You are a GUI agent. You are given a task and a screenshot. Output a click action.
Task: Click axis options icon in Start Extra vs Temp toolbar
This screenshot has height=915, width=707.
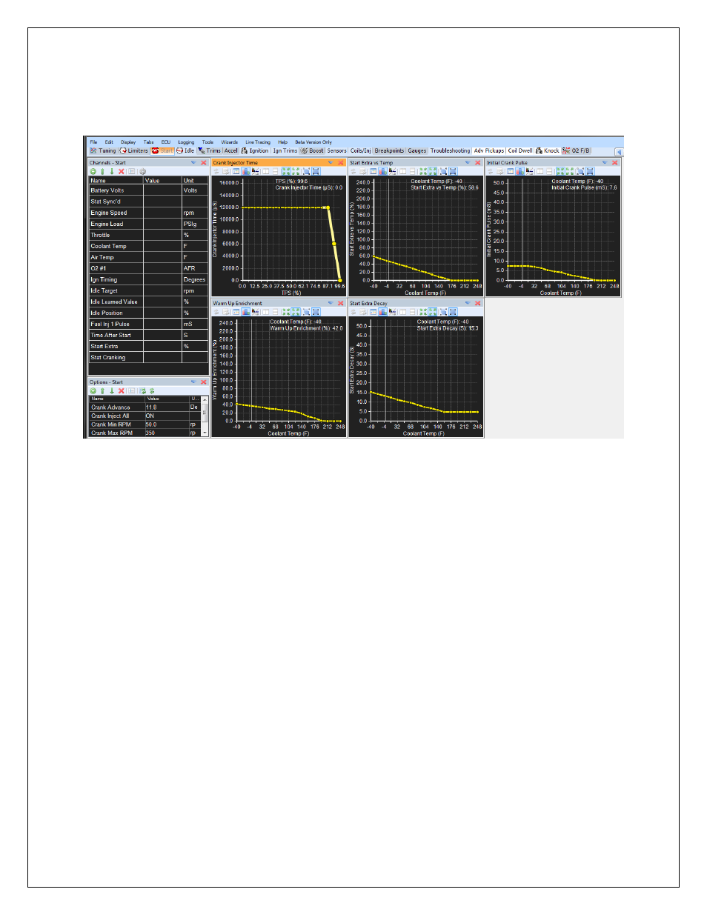click(393, 171)
